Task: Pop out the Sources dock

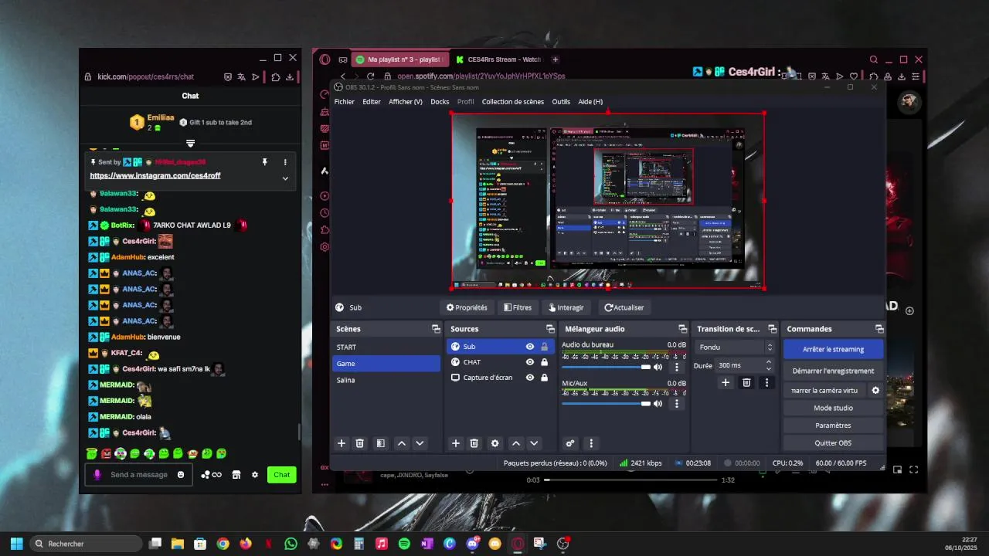Action: tap(549, 329)
